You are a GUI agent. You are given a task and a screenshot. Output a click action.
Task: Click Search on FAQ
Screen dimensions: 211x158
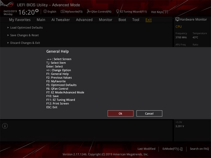click(x=200, y=149)
